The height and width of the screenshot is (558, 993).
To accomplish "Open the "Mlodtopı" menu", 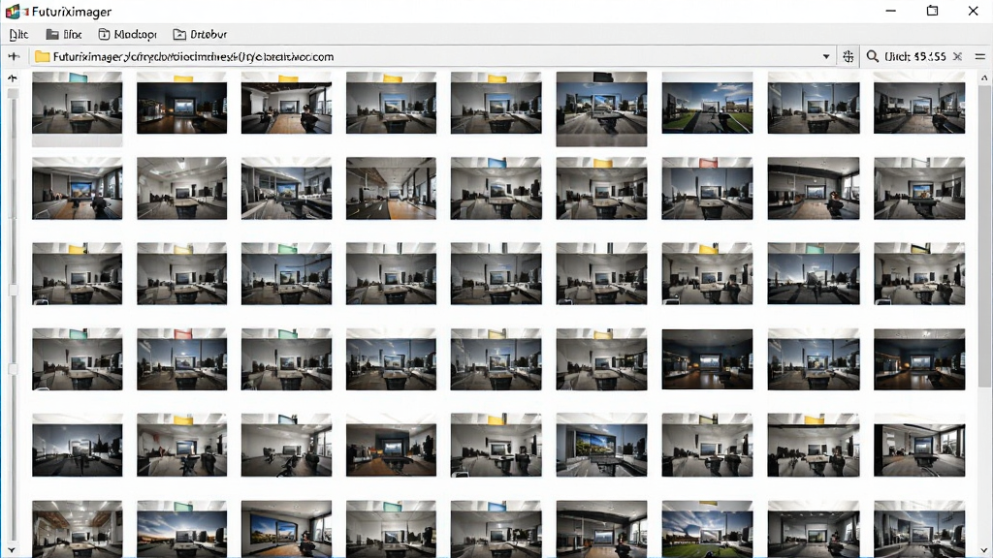I will [127, 34].
